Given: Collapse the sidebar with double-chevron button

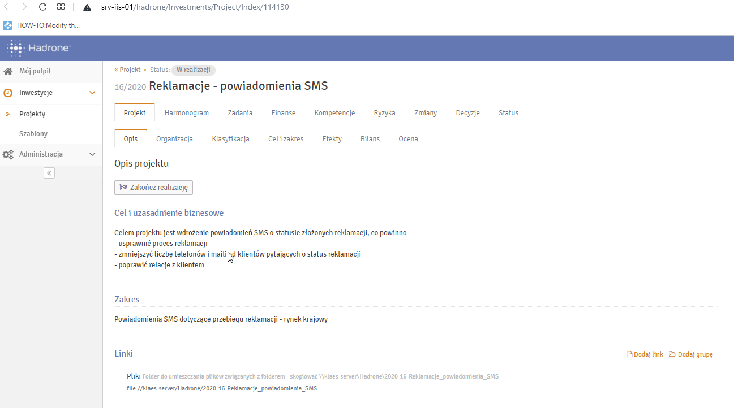Looking at the screenshot, I should (x=49, y=173).
